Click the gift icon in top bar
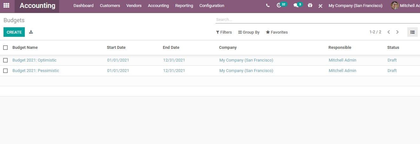This screenshot has height=144, width=420. tap(310, 5)
